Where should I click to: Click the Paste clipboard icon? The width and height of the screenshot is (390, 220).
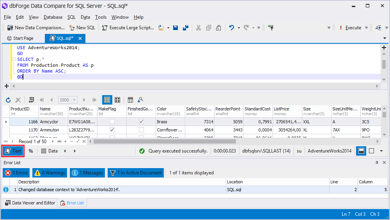pos(218,28)
